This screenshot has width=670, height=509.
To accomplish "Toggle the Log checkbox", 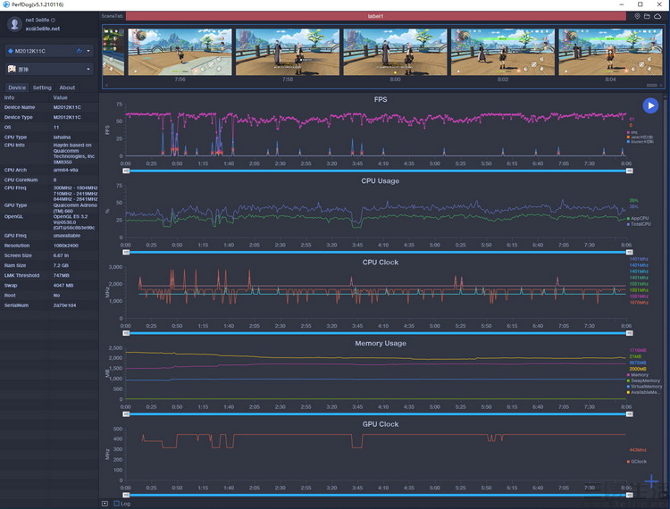I will pyautogui.click(x=117, y=504).
